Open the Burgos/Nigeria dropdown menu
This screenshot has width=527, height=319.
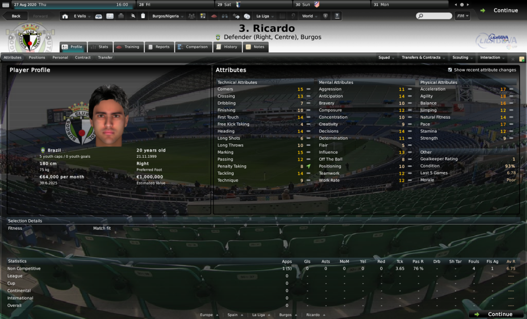(x=168, y=16)
